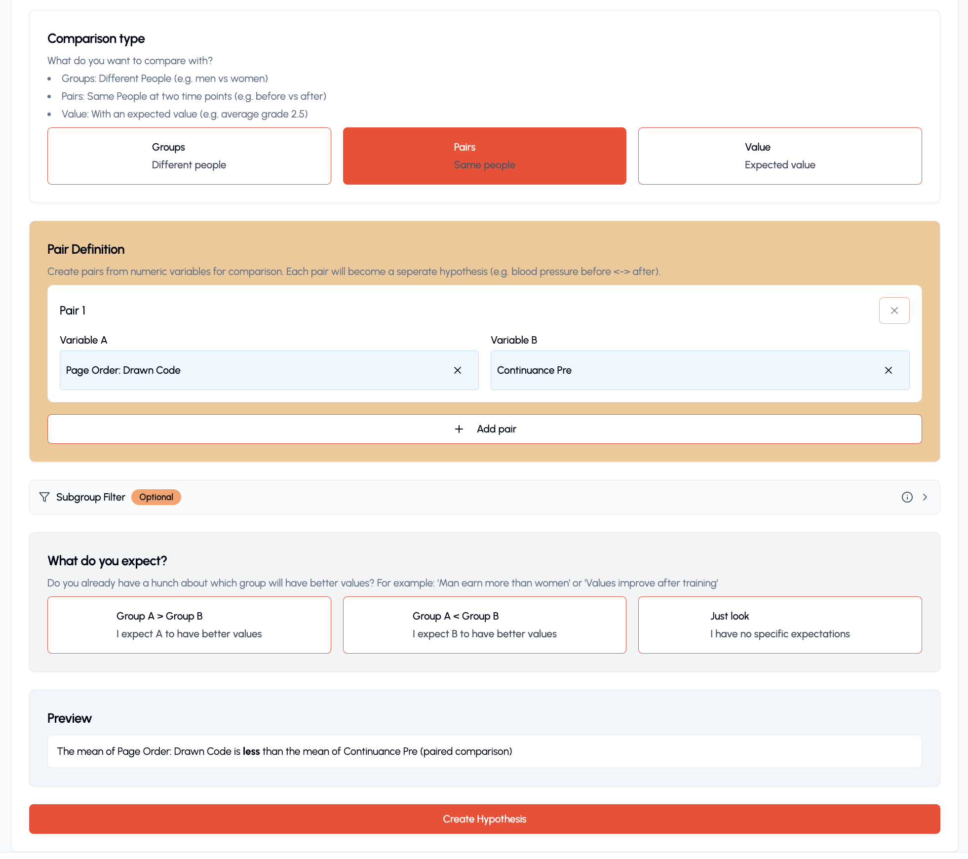
Task: Click the Preview heading
Action: [70, 718]
